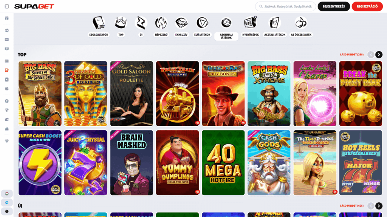387x217 pixels.
Task: Open the diamond VIP sidebar icon
Action: (7, 141)
